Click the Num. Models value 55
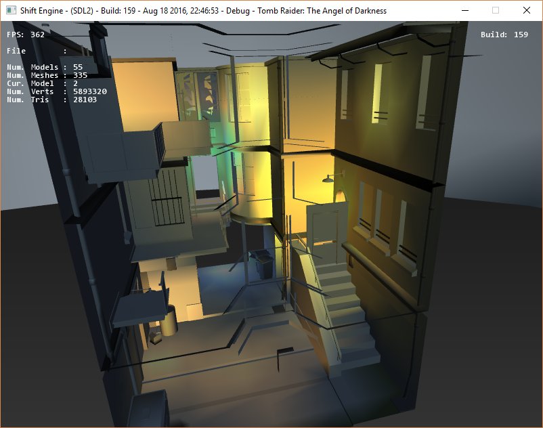Viewport: 543px width, 428px height. (x=77, y=67)
